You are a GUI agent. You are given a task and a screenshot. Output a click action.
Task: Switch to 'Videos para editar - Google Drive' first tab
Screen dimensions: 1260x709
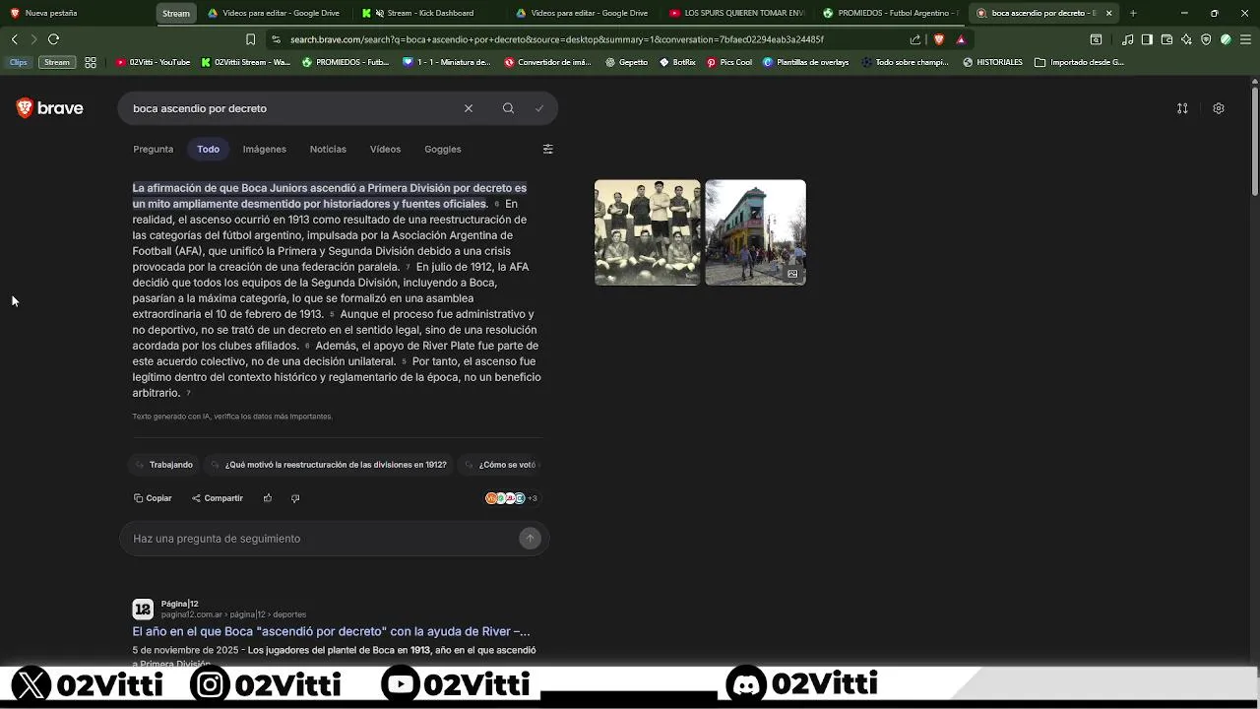tap(275, 13)
